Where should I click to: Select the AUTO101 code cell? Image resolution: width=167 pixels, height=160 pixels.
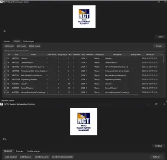[15, 84]
